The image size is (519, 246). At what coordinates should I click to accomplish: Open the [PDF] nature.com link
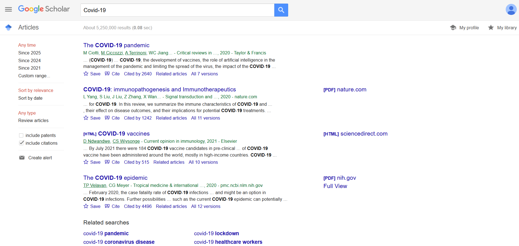tap(345, 89)
